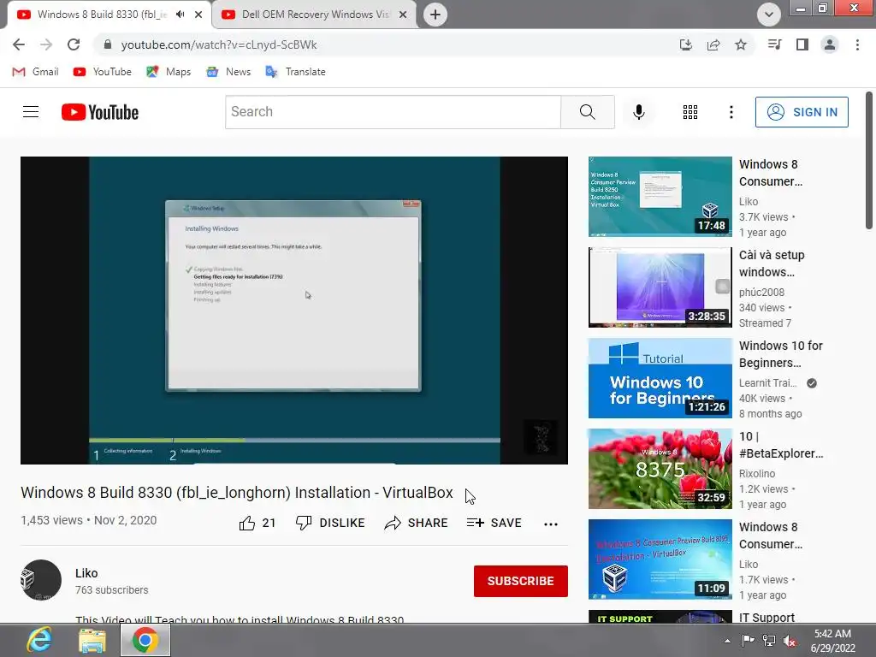
Task: Click SAVE to add to a playlist
Action: coord(494,523)
